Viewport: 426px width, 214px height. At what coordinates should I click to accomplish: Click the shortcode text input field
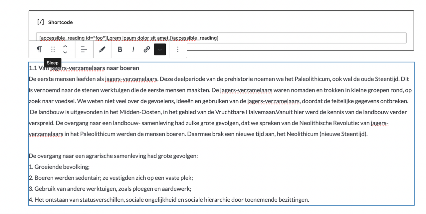pos(221,38)
